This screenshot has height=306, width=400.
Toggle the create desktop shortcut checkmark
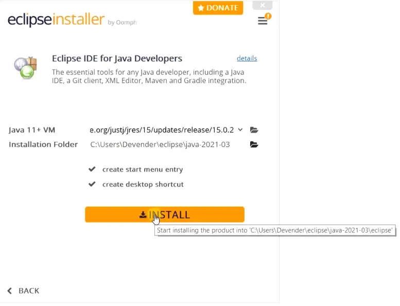coord(92,184)
